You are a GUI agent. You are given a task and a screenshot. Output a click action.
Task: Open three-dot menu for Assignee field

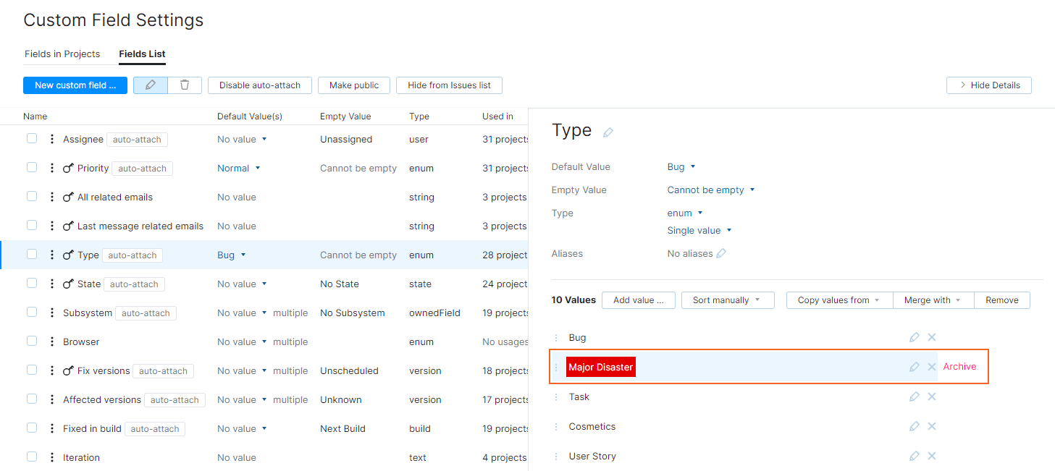coord(52,139)
